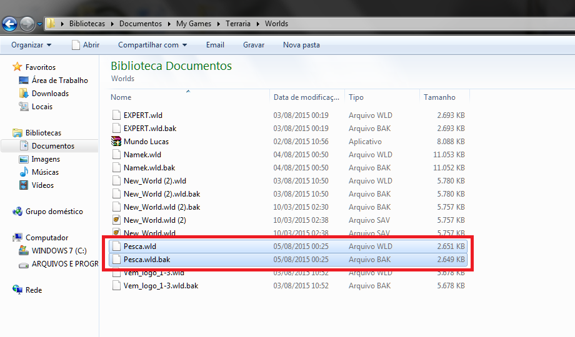Screen dimensions: 575x337
Task: Click the New_World (2).wld.bak file icon
Action: tap(116, 193)
